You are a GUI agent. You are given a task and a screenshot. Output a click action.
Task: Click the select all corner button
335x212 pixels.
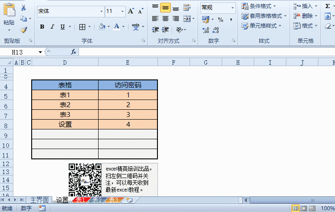pyautogui.click(x=7, y=62)
